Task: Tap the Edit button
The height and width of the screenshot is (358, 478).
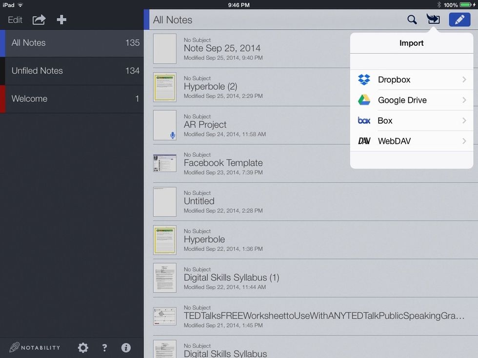Action: pyautogui.click(x=15, y=20)
